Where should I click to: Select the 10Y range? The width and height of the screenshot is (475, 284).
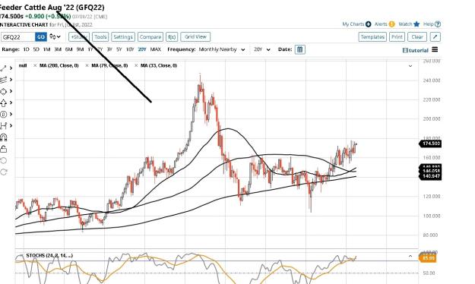pos(130,49)
